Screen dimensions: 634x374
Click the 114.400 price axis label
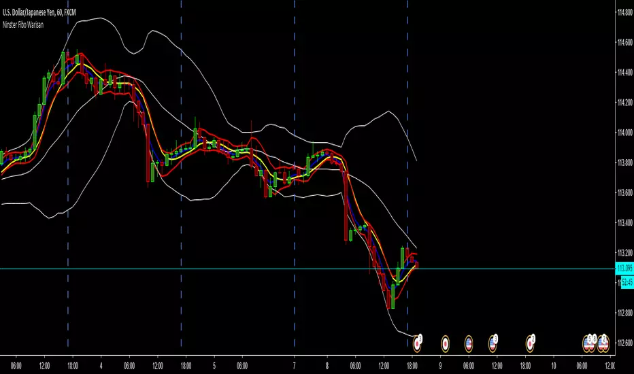(x=624, y=72)
